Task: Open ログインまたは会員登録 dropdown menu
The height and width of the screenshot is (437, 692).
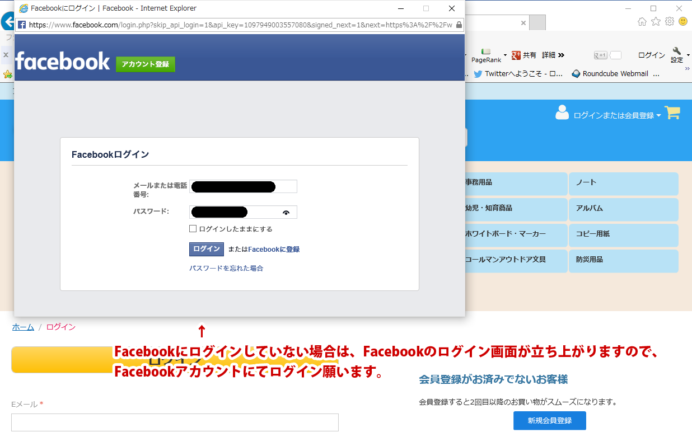Action: point(618,115)
